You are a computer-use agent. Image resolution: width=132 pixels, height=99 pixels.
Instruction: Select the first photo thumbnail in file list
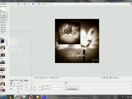(x=2, y=40)
